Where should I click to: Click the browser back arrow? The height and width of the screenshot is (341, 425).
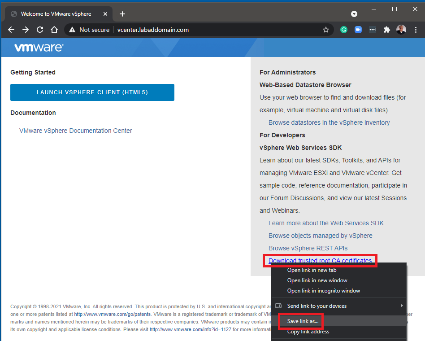tap(12, 30)
